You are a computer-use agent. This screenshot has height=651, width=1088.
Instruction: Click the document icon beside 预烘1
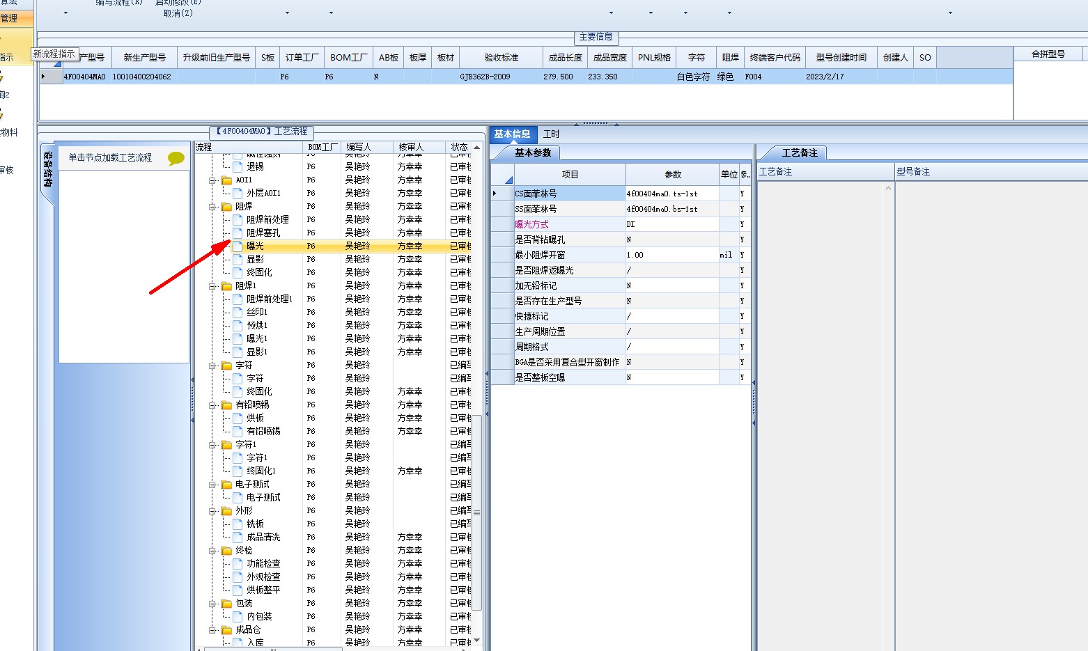tap(238, 325)
